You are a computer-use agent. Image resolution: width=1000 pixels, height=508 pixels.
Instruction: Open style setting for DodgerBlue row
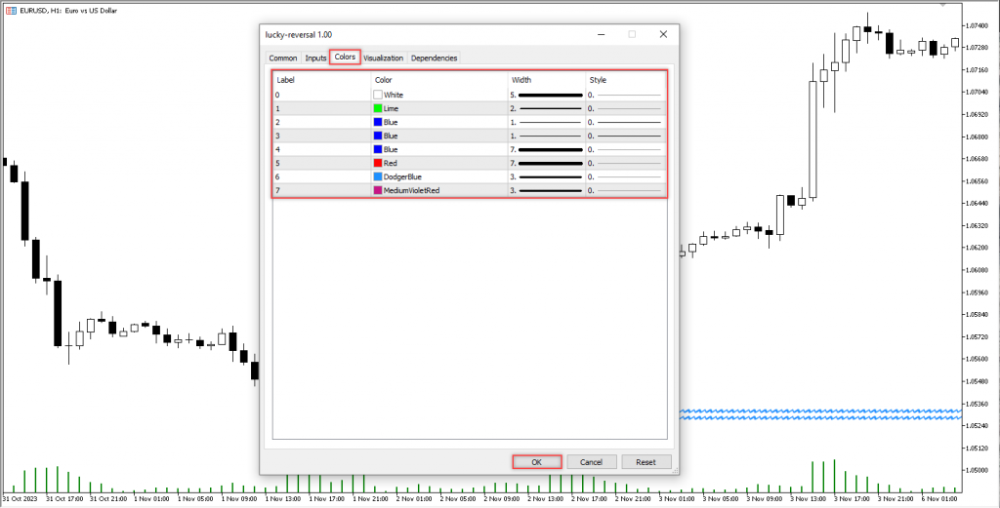click(626, 177)
